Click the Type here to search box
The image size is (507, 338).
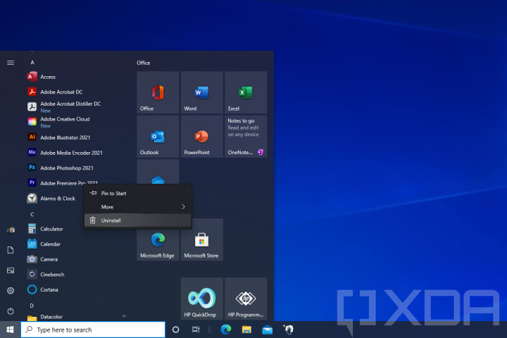pyautogui.click(x=93, y=330)
